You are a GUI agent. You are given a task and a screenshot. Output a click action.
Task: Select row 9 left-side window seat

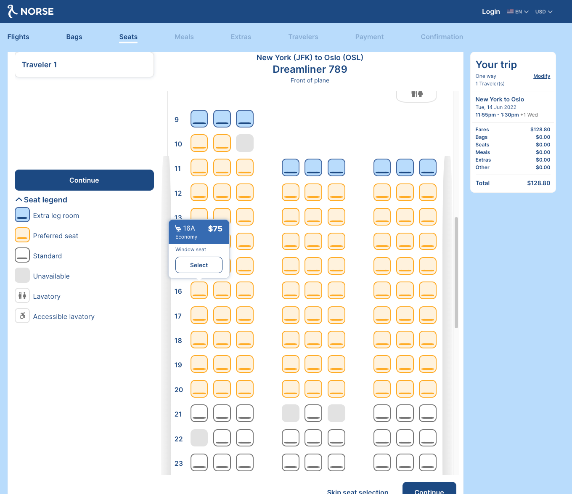coord(199,119)
